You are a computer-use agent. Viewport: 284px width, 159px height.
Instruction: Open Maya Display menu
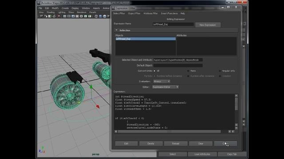tap(75, 8)
